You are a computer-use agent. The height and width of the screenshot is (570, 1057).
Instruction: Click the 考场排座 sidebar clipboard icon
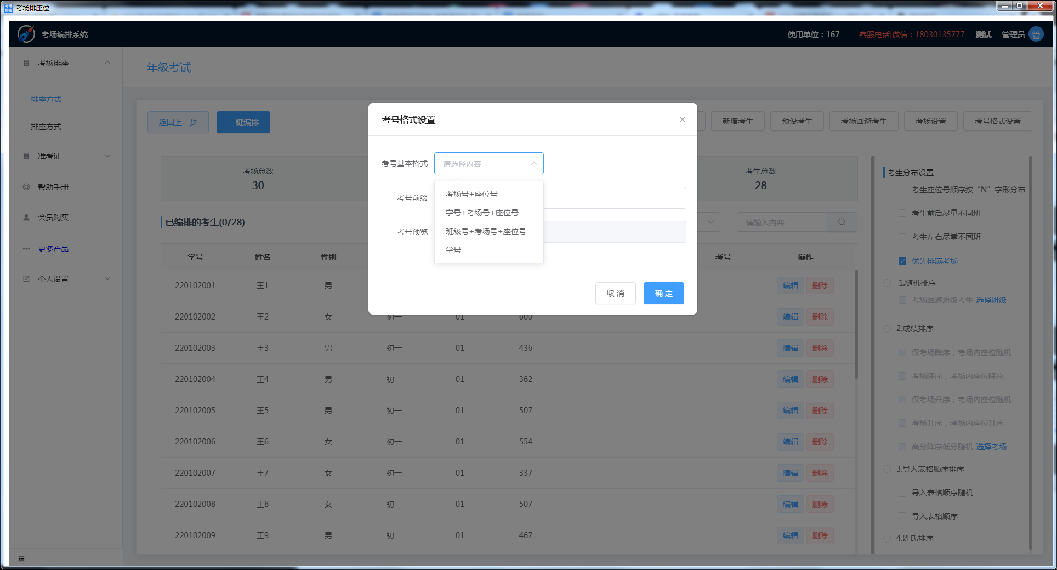coord(26,63)
